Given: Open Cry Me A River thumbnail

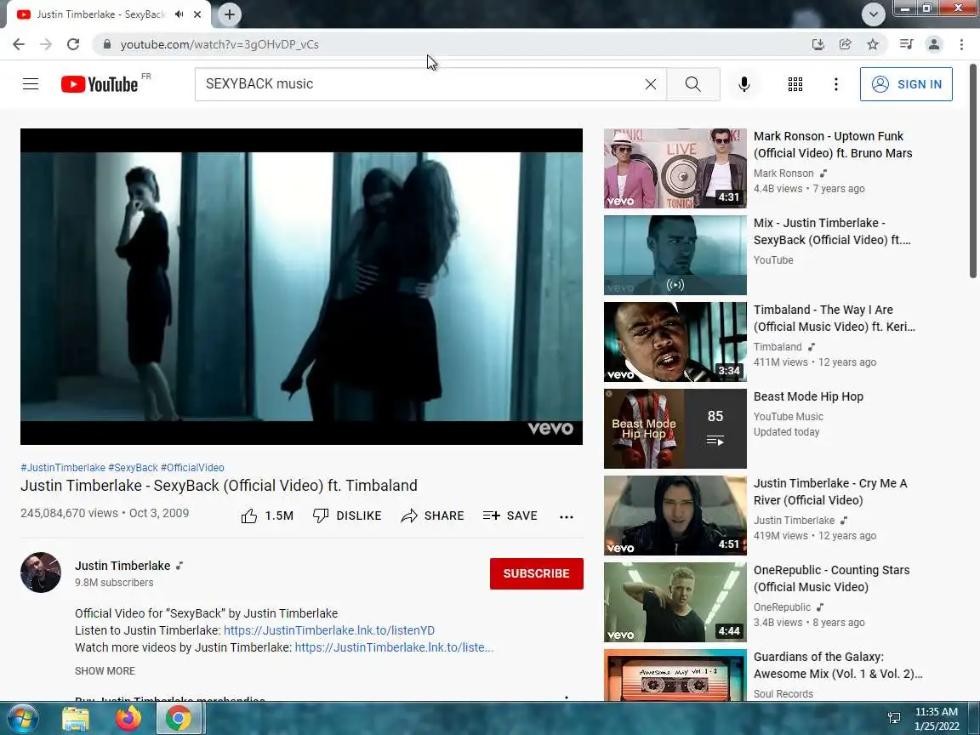Looking at the screenshot, I should coord(675,516).
